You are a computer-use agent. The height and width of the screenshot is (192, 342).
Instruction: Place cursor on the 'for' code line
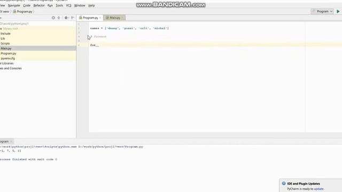point(95,45)
